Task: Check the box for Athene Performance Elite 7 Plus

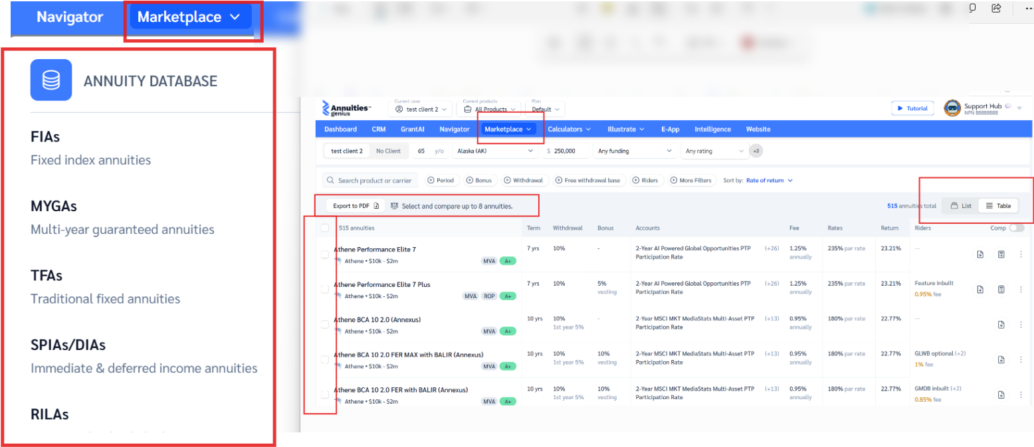Action: tap(325, 289)
